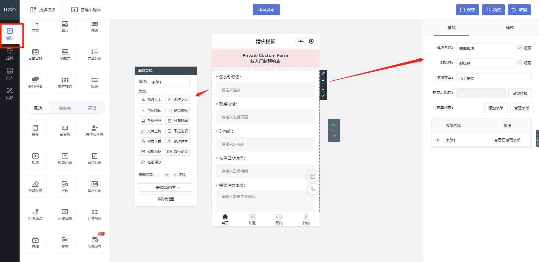Toggle 隐藏 checkbox for 模块名称
Viewport: 539px width, 262px height.
point(519,48)
